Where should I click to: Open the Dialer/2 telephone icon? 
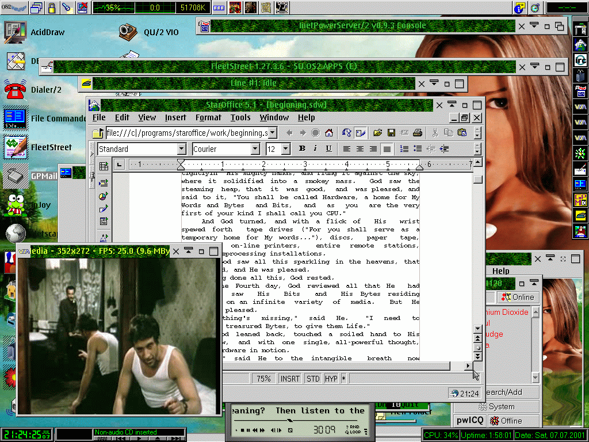15,89
